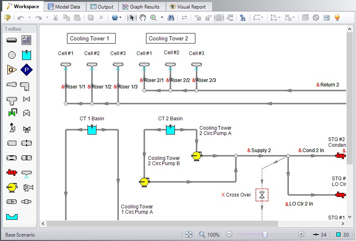This screenshot has height=241, width=356.
Task: Click the reverse pipe direction arrows icon
Action: click(184, 18)
